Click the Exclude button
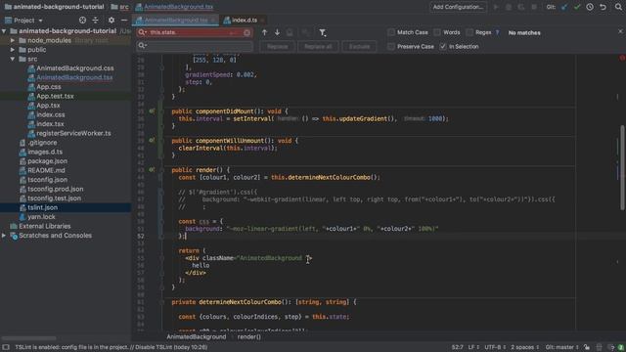Screen dimensions: 626x352 coord(359,46)
